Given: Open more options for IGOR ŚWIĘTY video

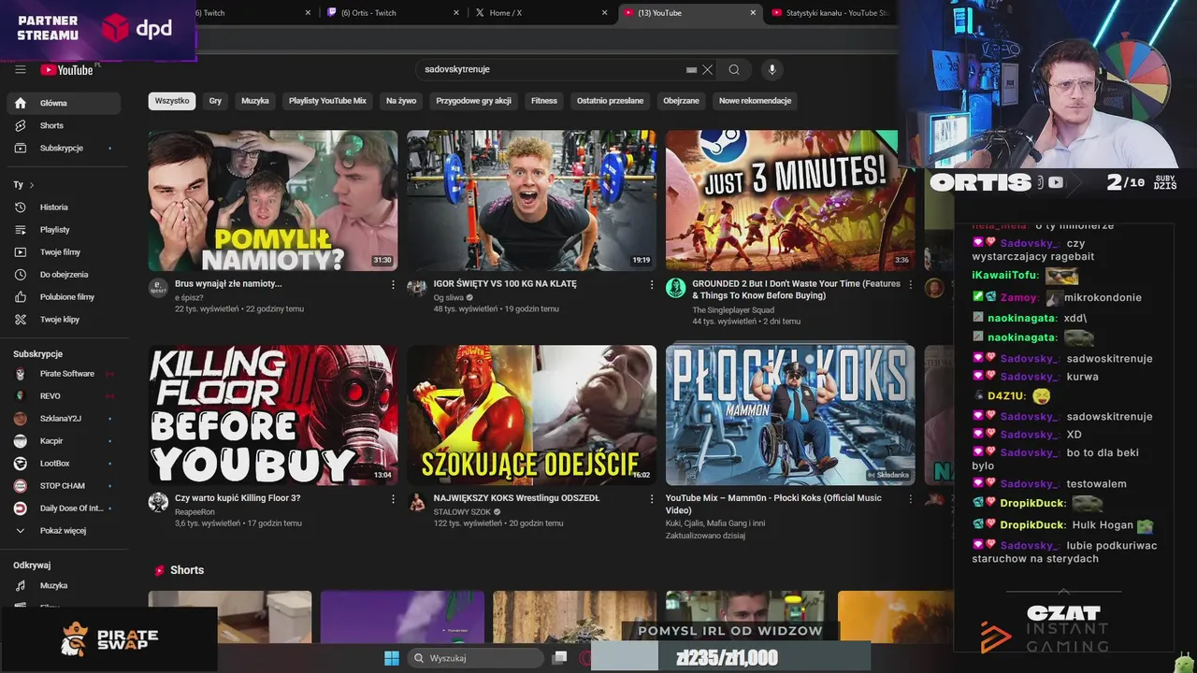Looking at the screenshot, I should [652, 284].
